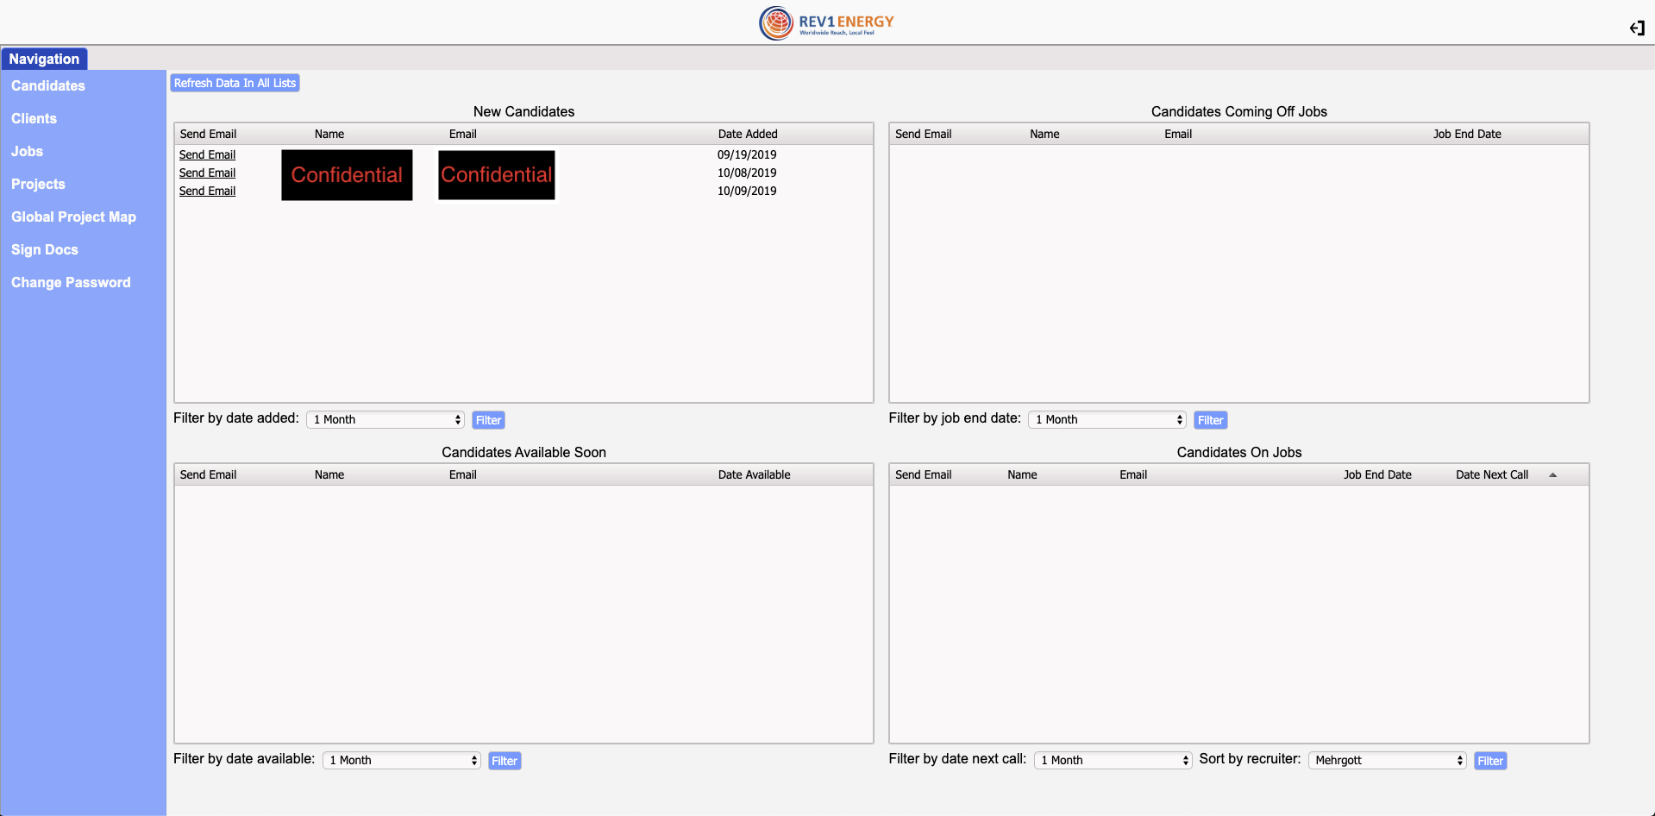
Task: Click the Confidential block under Name column
Action: 347,175
